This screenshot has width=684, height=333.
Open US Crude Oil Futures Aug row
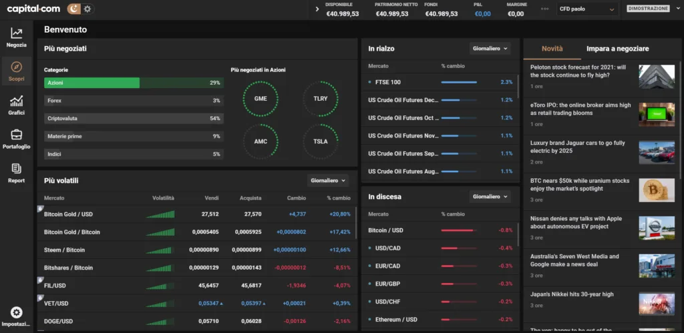[x=440, y=172]
